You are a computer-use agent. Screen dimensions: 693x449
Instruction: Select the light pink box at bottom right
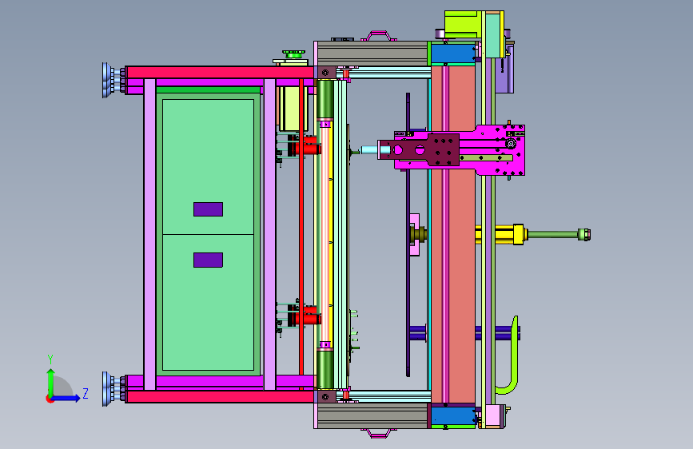tap(495, 416)
